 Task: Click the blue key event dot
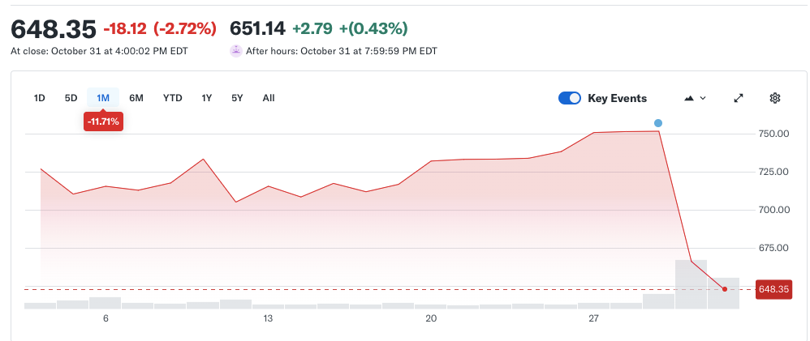[658, 123]
